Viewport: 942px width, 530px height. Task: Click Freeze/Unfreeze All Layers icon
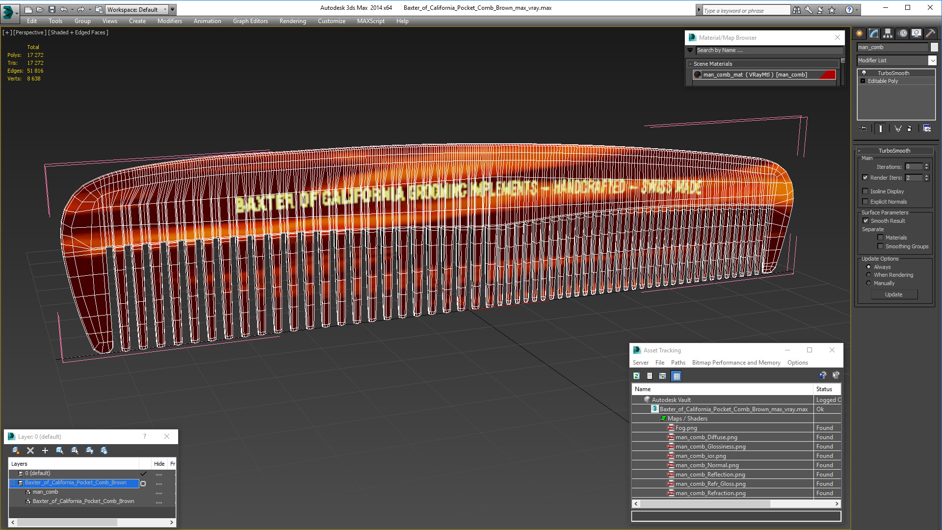pos(104,450)
